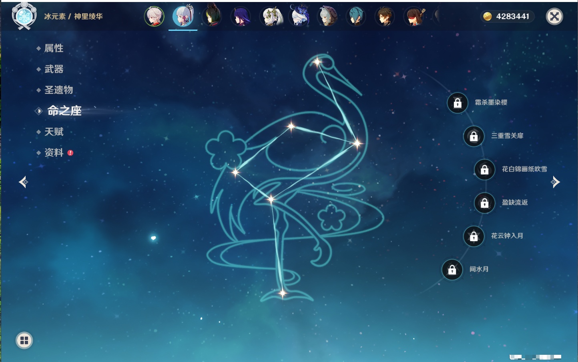Pick the portrait with the red eye band
578x362 pixels.
point(414,16)
